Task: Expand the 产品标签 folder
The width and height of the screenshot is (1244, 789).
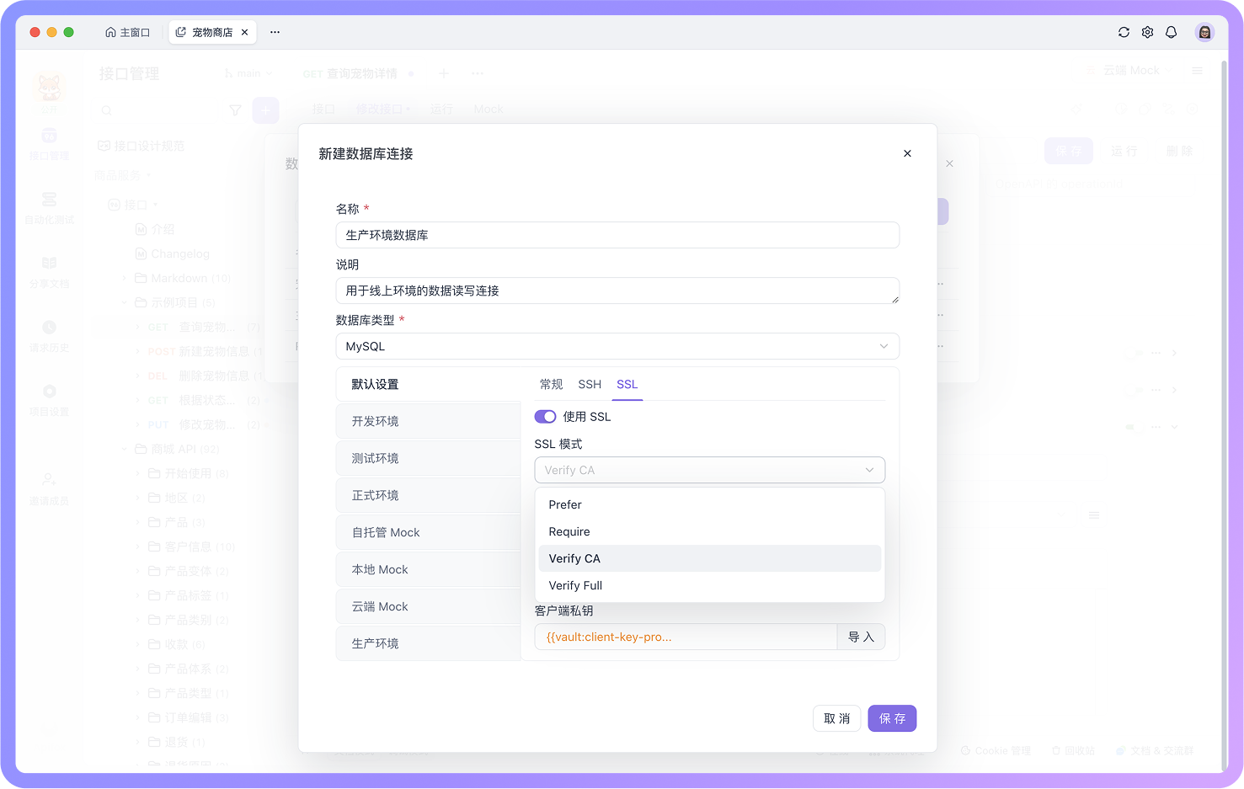Action: tap(138, 595)
